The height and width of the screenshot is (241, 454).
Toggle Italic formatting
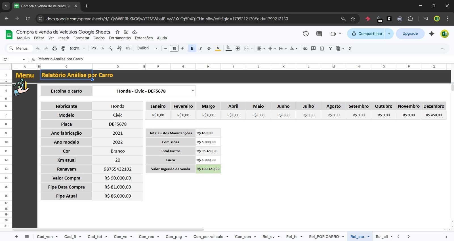201,48
